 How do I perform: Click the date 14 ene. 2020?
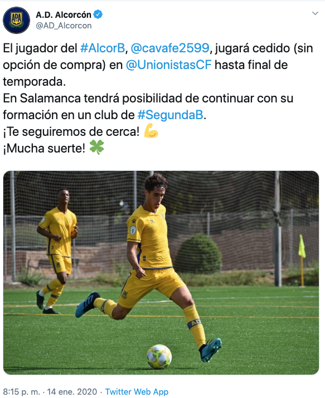click(x=72, y=392)
